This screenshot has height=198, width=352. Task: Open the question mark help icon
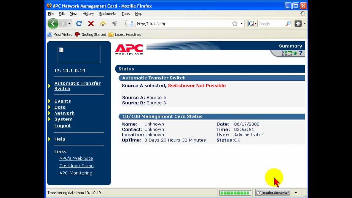[x=301, y=53]
